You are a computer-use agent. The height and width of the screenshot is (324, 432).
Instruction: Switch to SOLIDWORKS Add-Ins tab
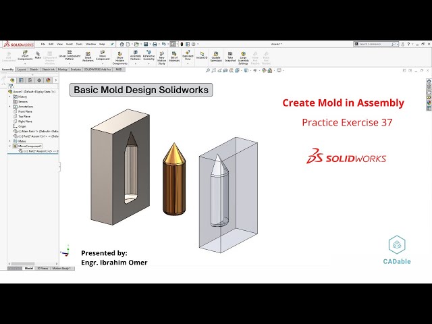(x=97, y=70)
